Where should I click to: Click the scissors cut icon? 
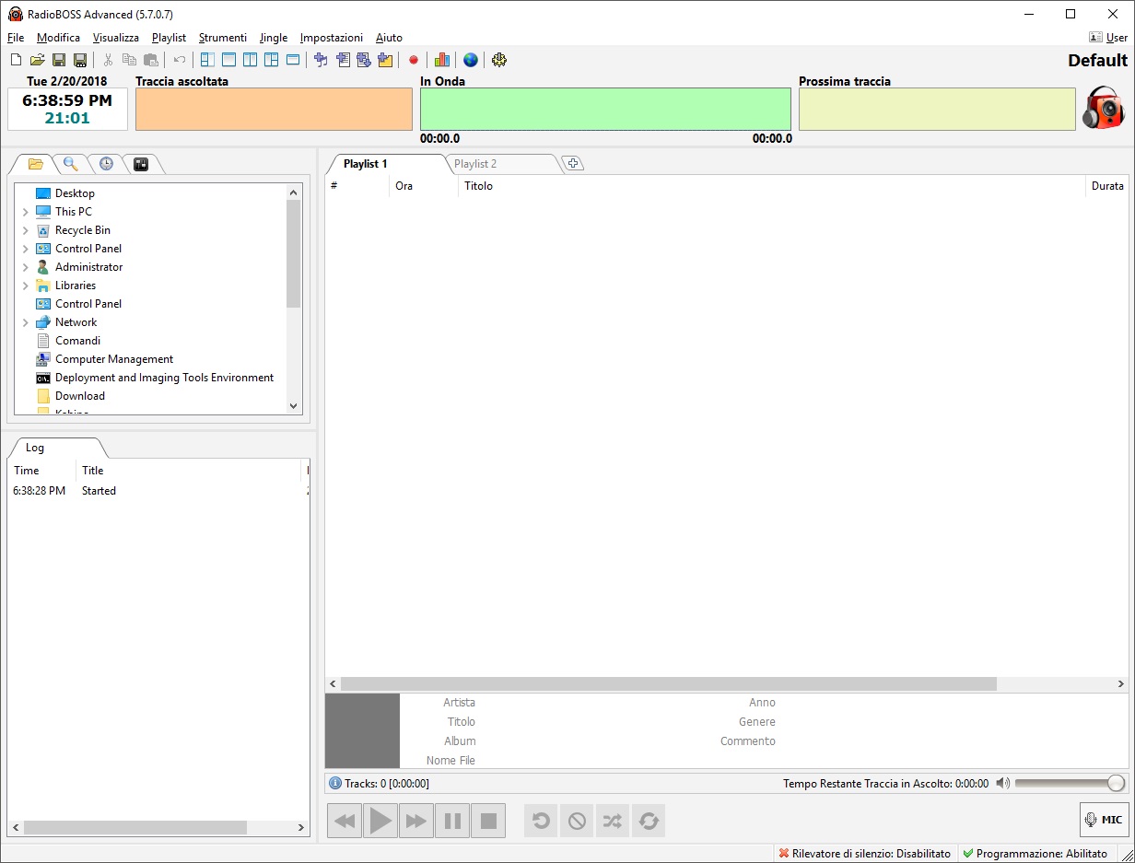coord(108,60)
